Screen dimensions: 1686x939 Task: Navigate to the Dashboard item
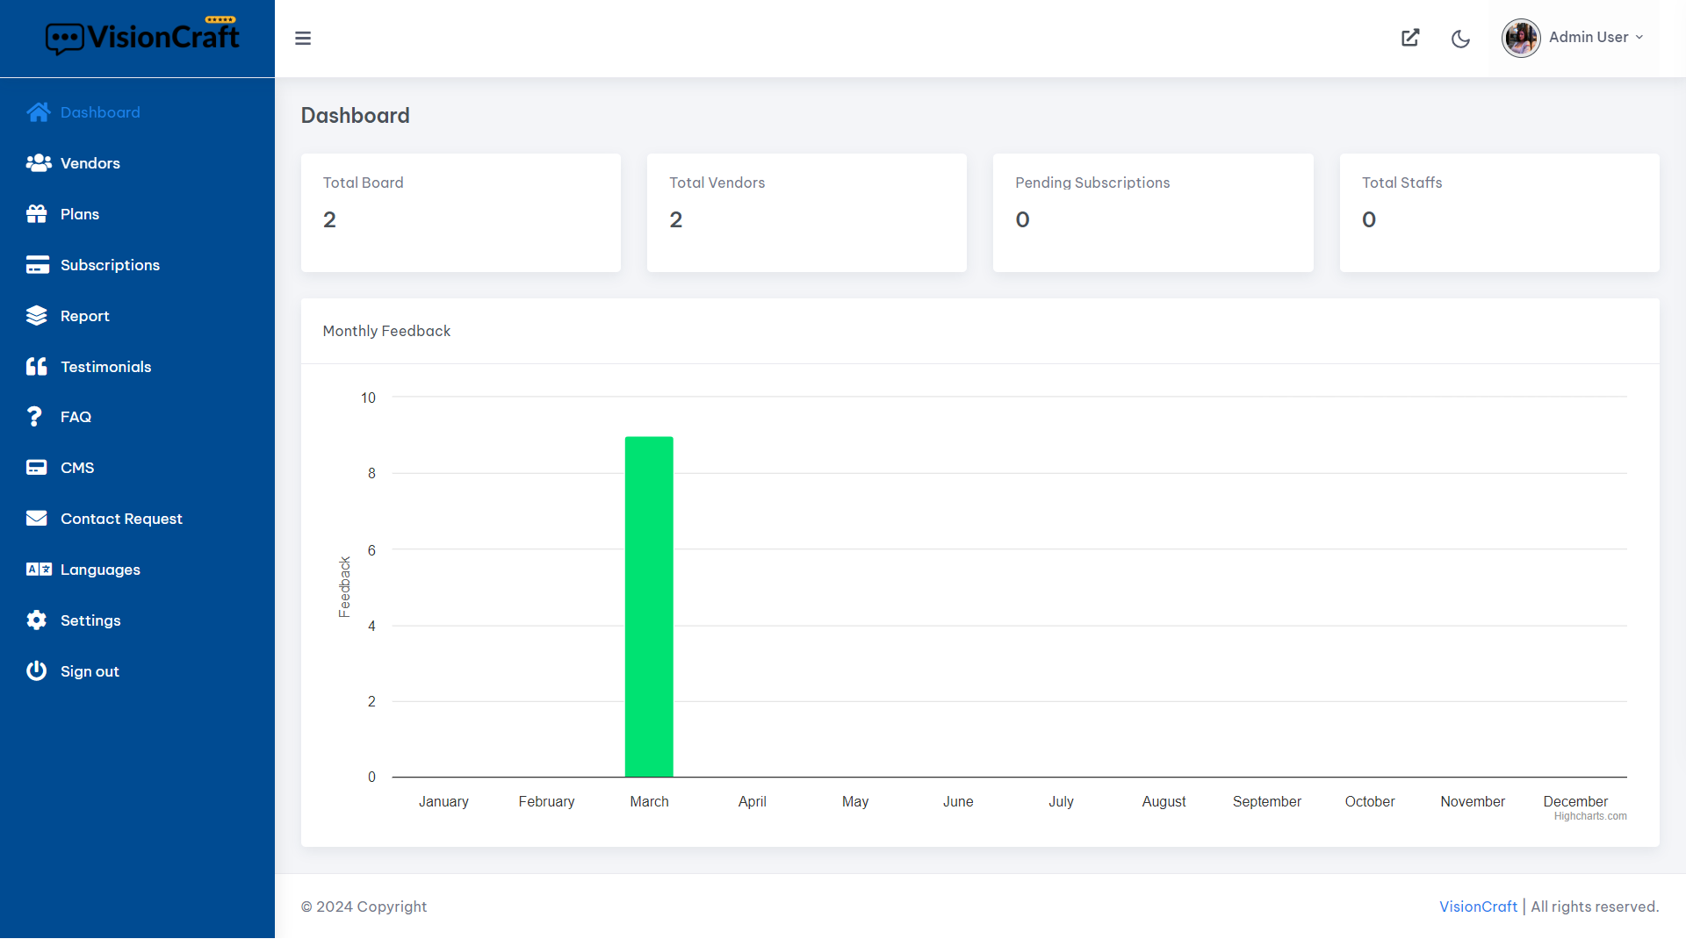[99, 111]
